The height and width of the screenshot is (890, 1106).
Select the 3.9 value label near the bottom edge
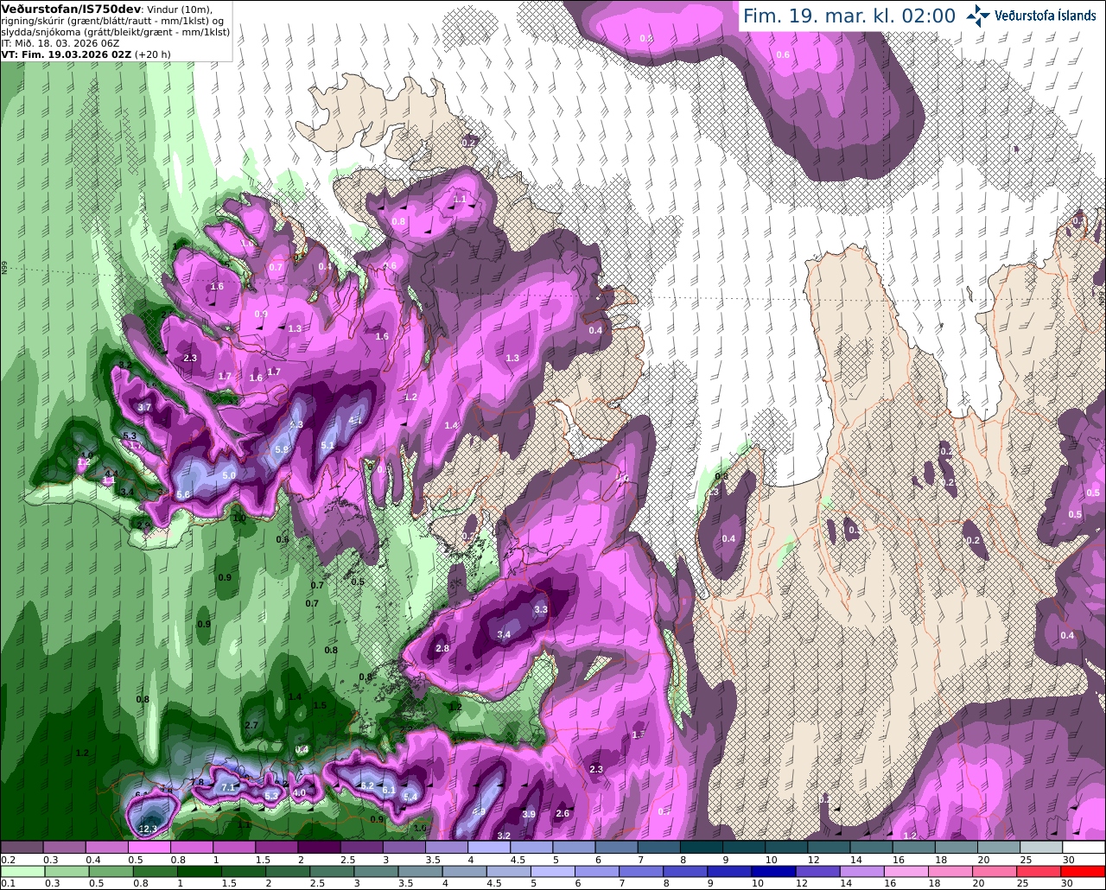pos(530,814)
